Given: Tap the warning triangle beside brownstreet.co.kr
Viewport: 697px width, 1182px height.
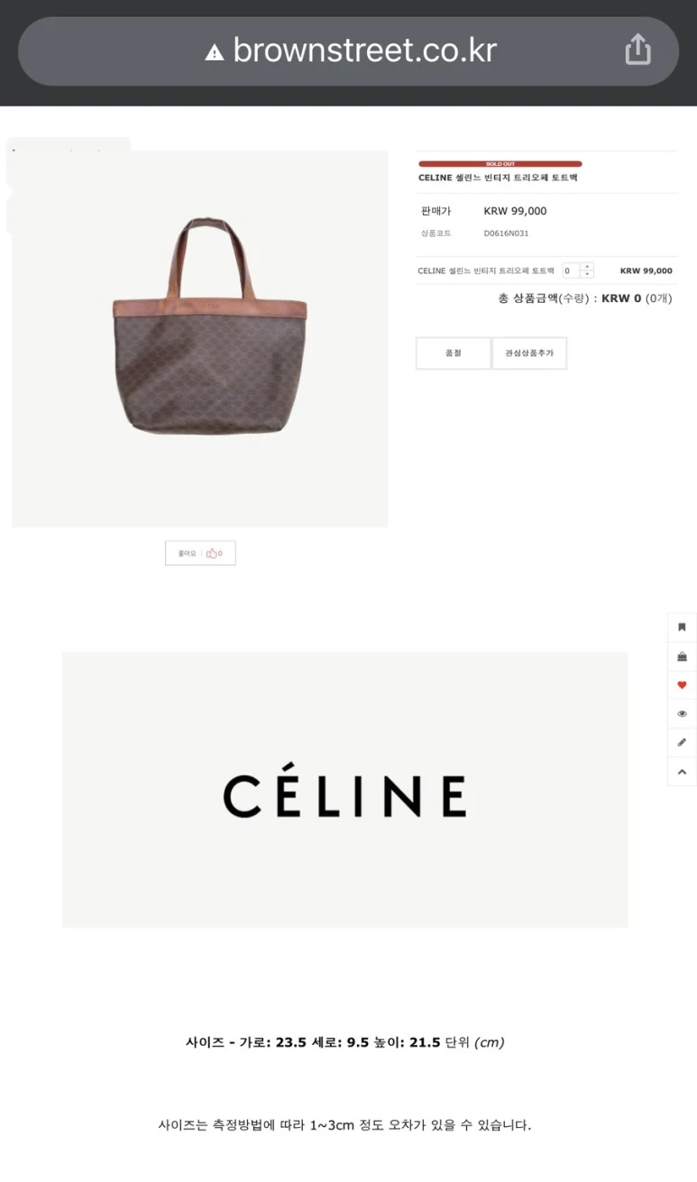Looking at the screenshot, I should pos(215,52).
